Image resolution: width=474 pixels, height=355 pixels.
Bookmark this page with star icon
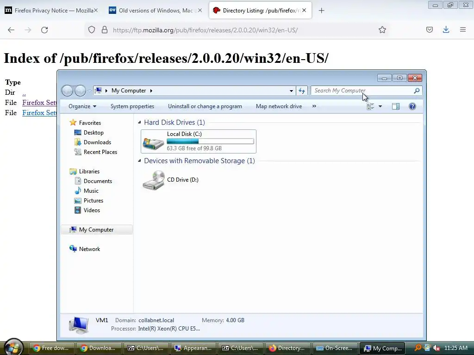click(382, 30)
